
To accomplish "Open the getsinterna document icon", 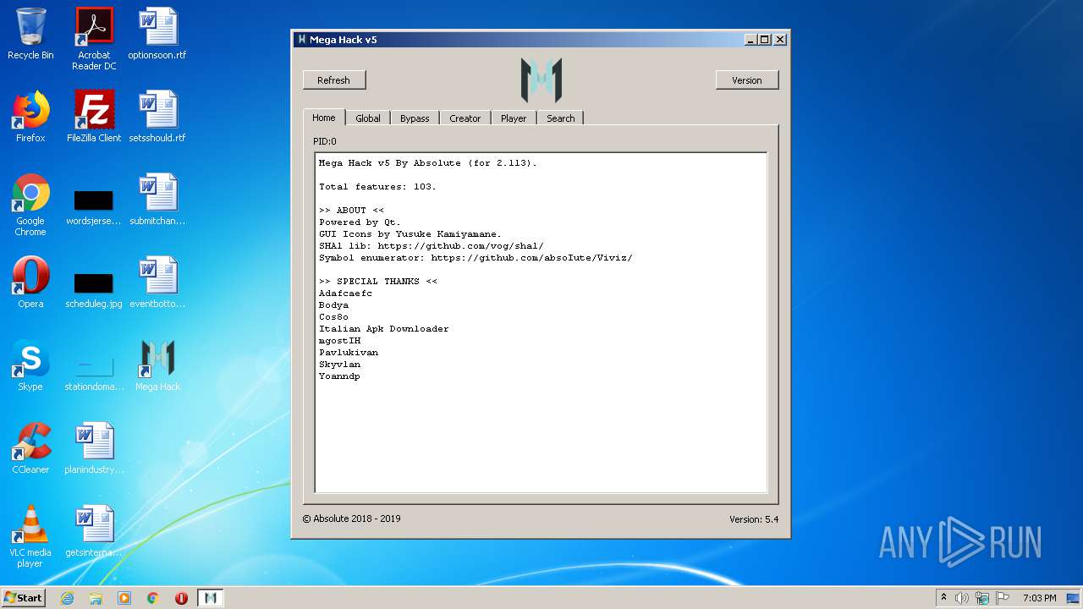I will (94, 531).
